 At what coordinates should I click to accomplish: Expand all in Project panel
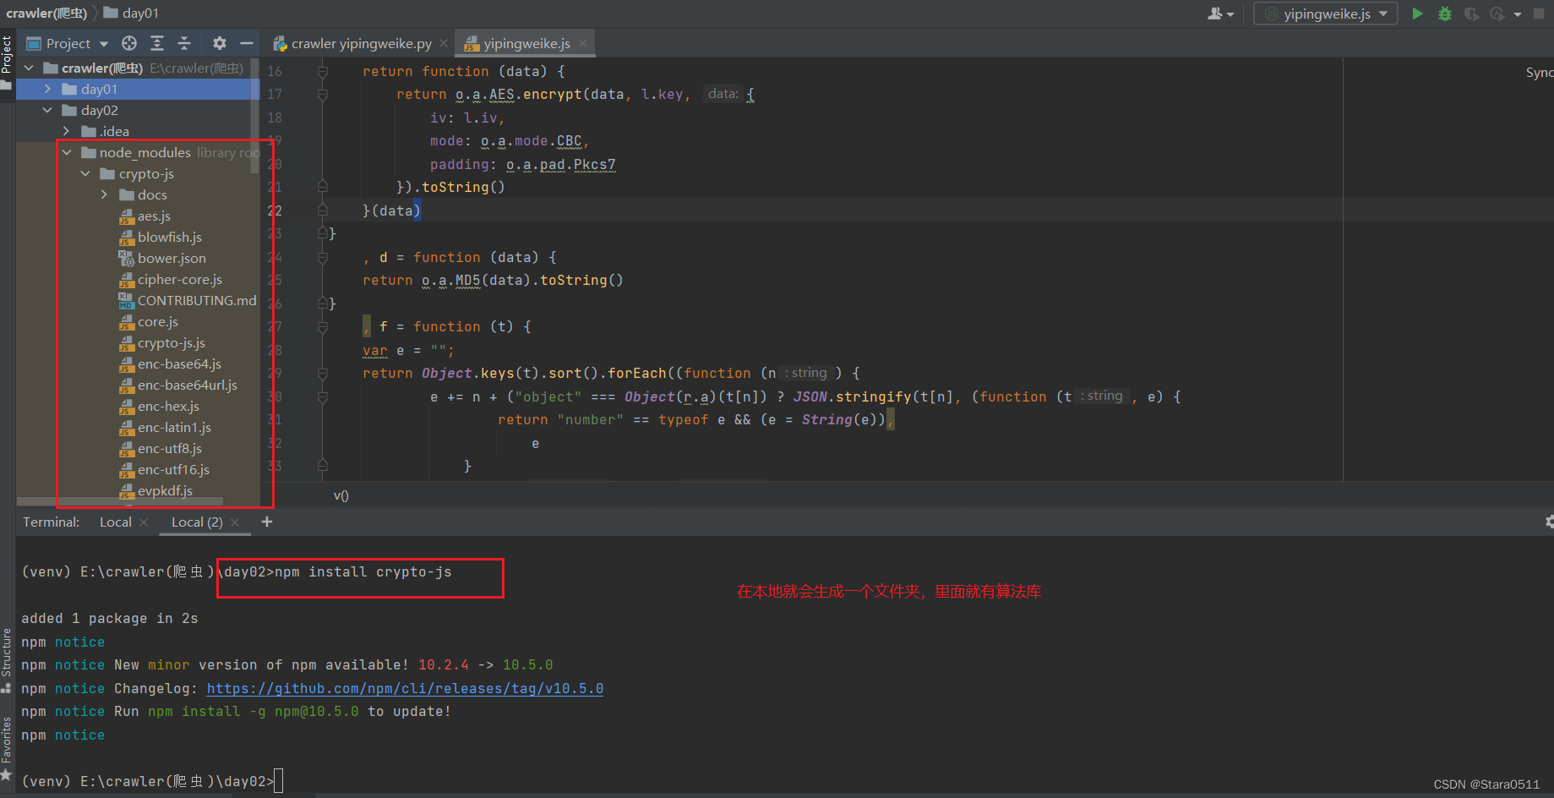[x=157, y=43]
